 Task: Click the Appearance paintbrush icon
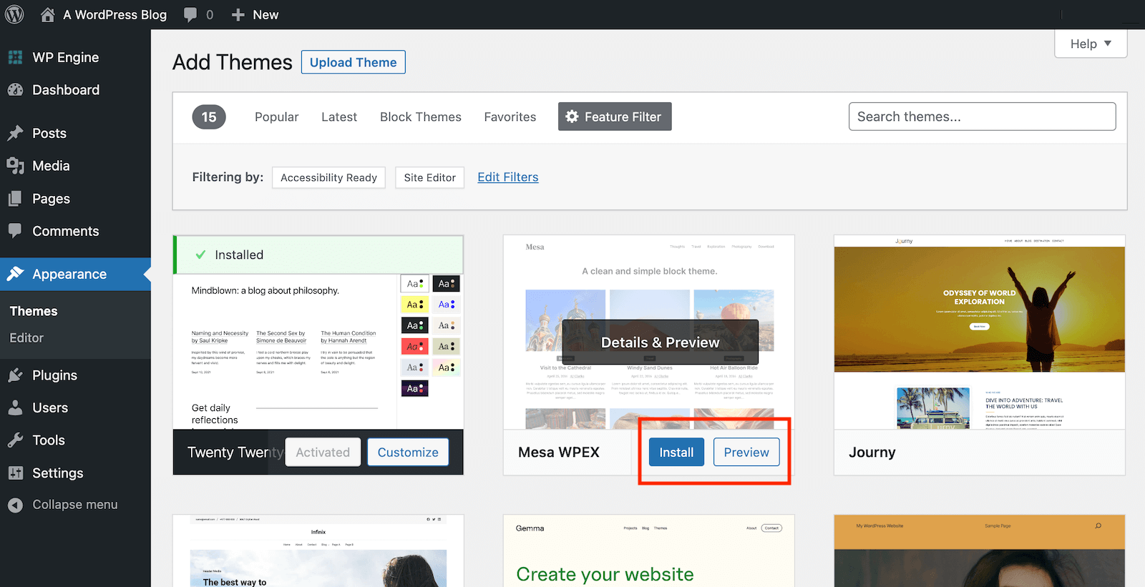coord(15,274)
